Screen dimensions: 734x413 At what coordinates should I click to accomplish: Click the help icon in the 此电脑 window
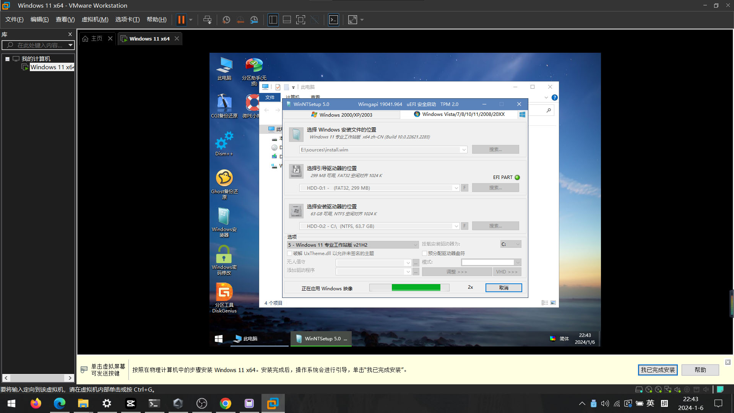click(x=555, y=98)
